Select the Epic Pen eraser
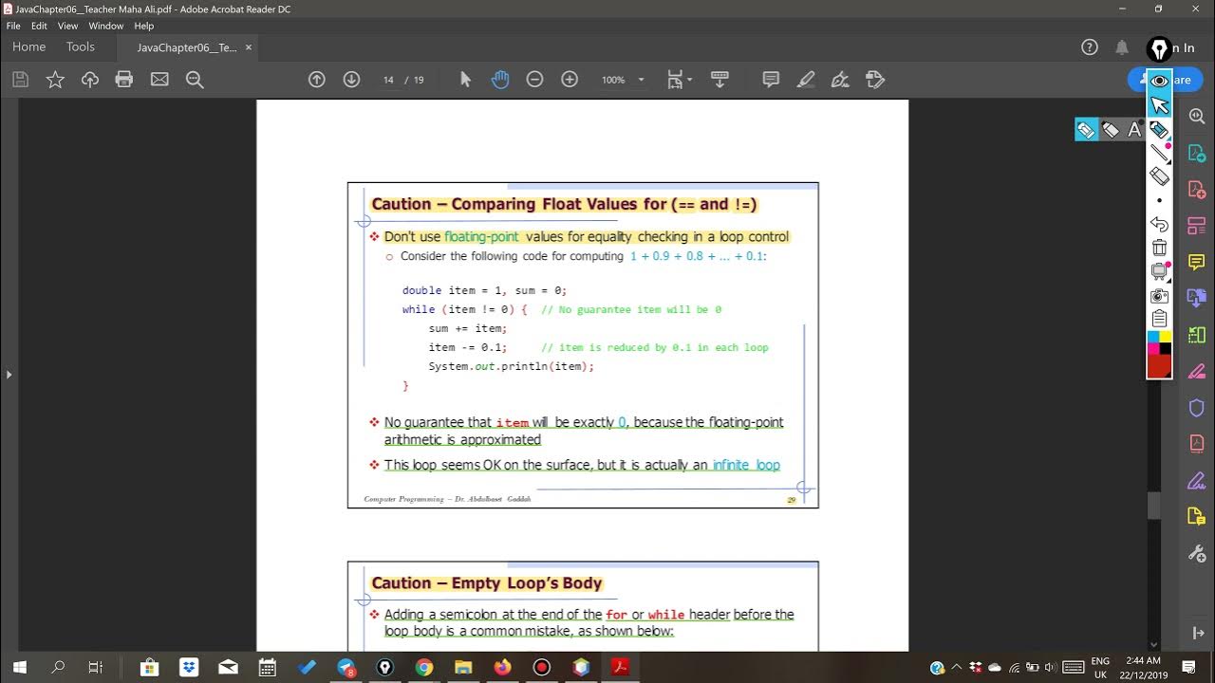 point(1159,176)
